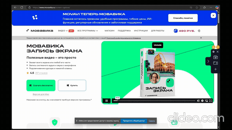Open the ДЛЯ РАБОТЫ menu item
This screenshot has height=130, width=232.
pyautogui.click(x=158, y=31)
